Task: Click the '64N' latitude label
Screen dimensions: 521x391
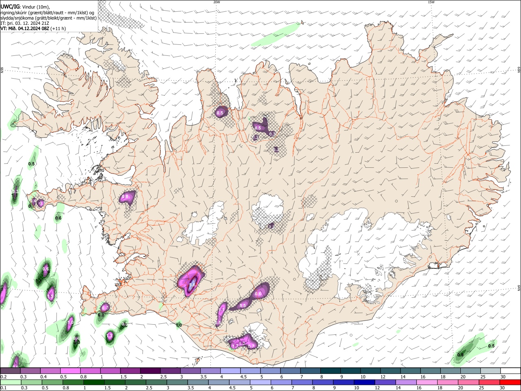Action: 519,288
